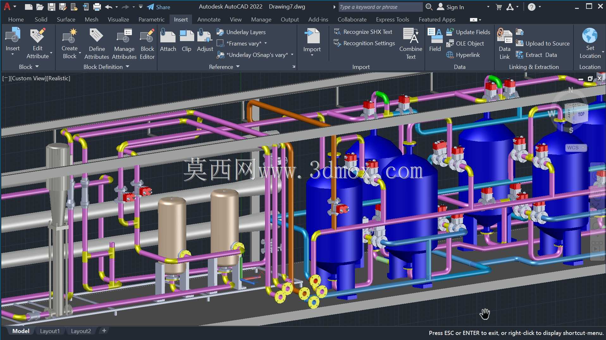
Task: Click the Help question mark icon
Action: [532, 7]
